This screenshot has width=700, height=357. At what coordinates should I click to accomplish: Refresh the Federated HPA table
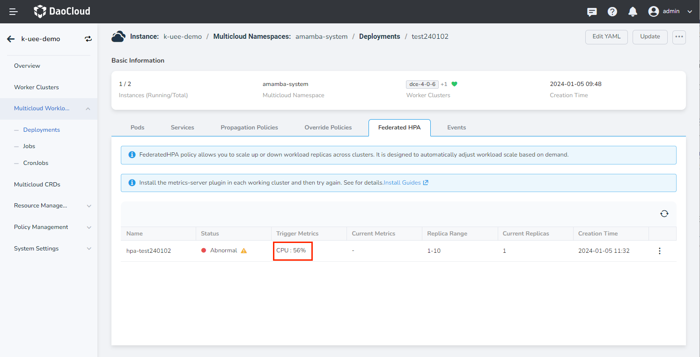point(664,214)
